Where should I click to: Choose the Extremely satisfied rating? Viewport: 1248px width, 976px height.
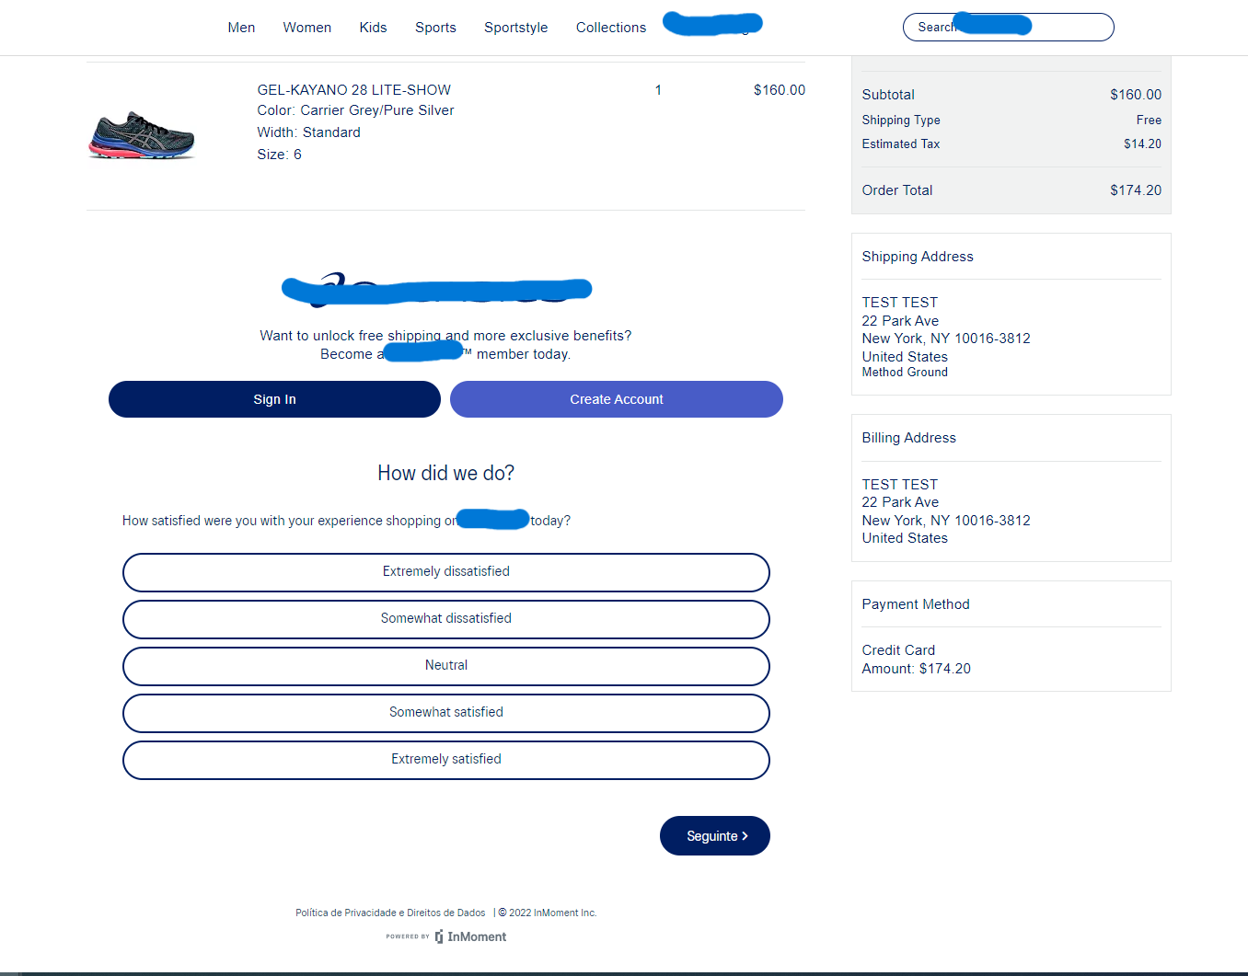click(445, 759)
